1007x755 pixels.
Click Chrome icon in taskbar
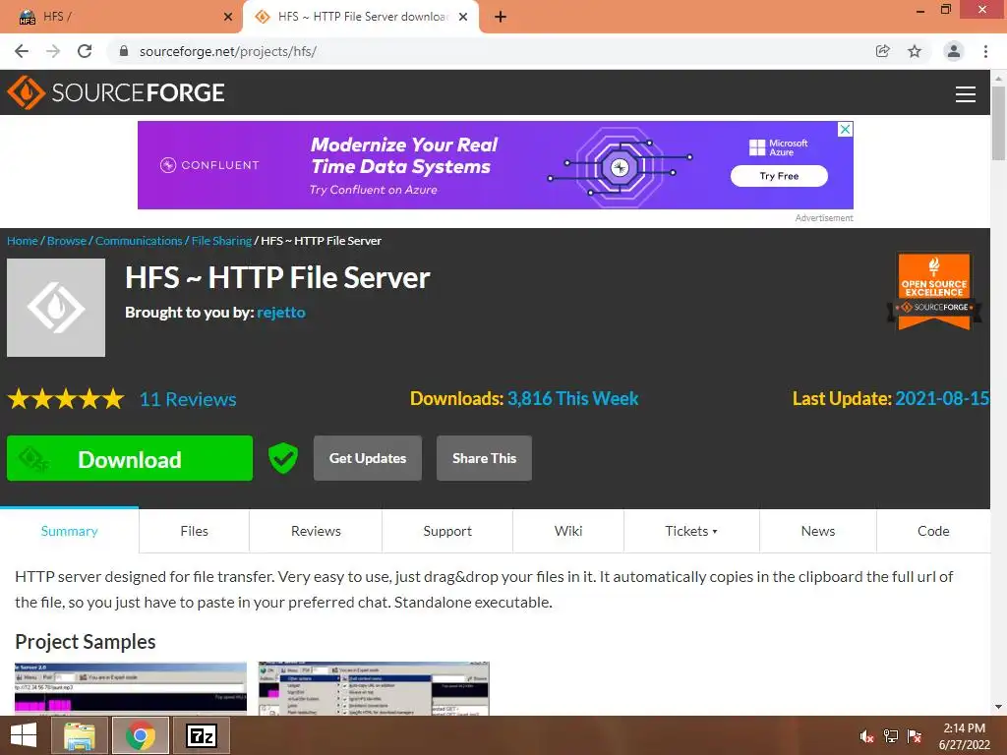point(140,735)
